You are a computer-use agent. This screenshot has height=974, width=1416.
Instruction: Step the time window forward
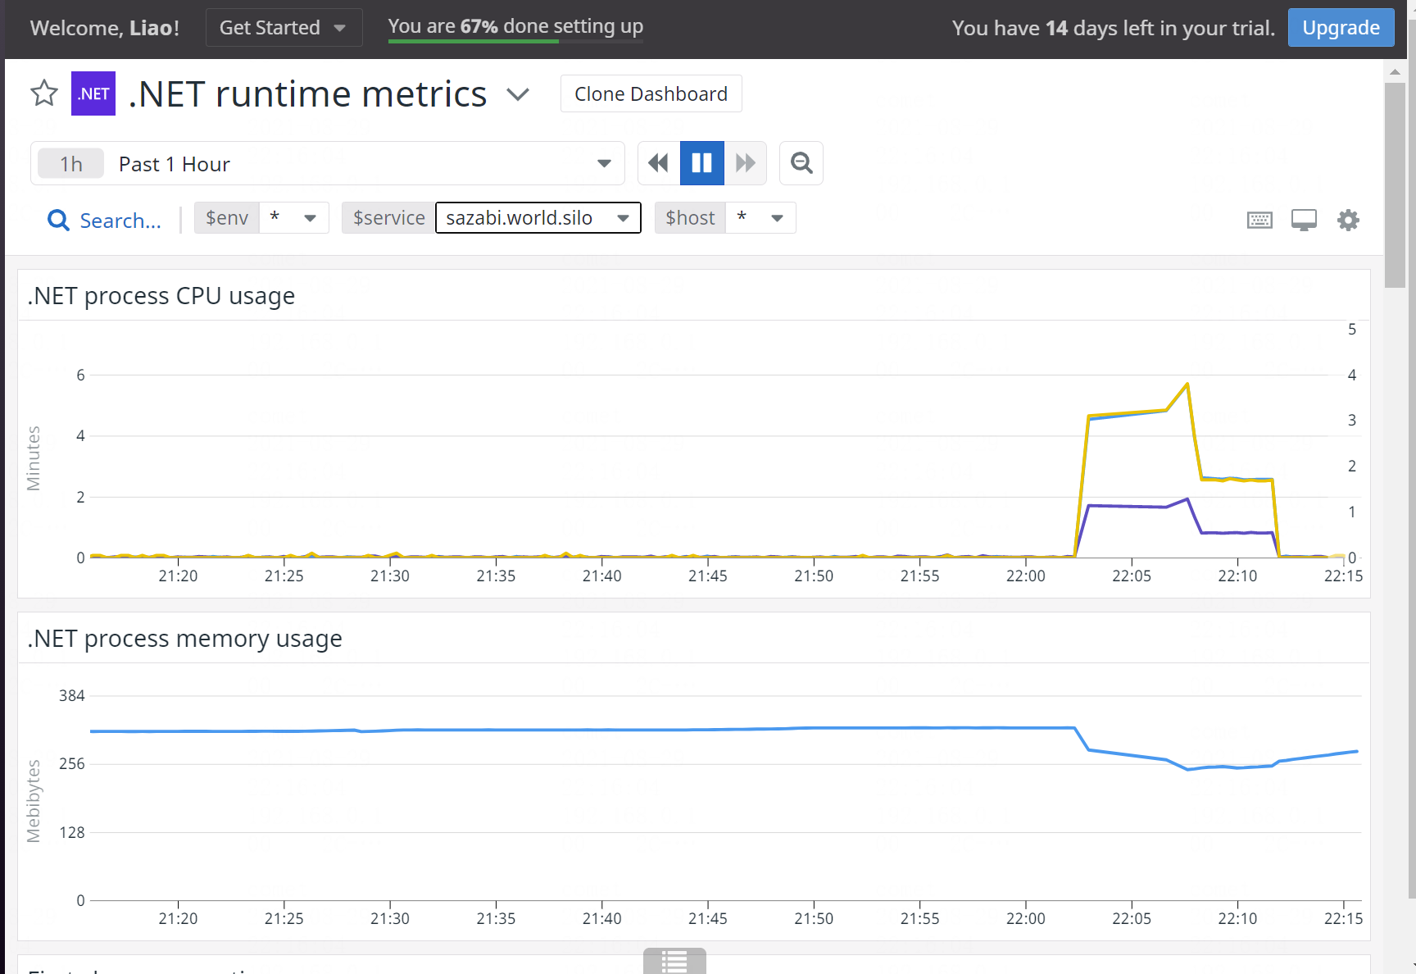point(746,163)
